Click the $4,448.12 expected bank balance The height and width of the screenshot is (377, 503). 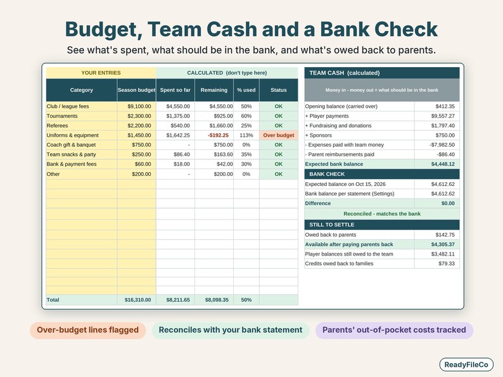(x=443, y=164)
